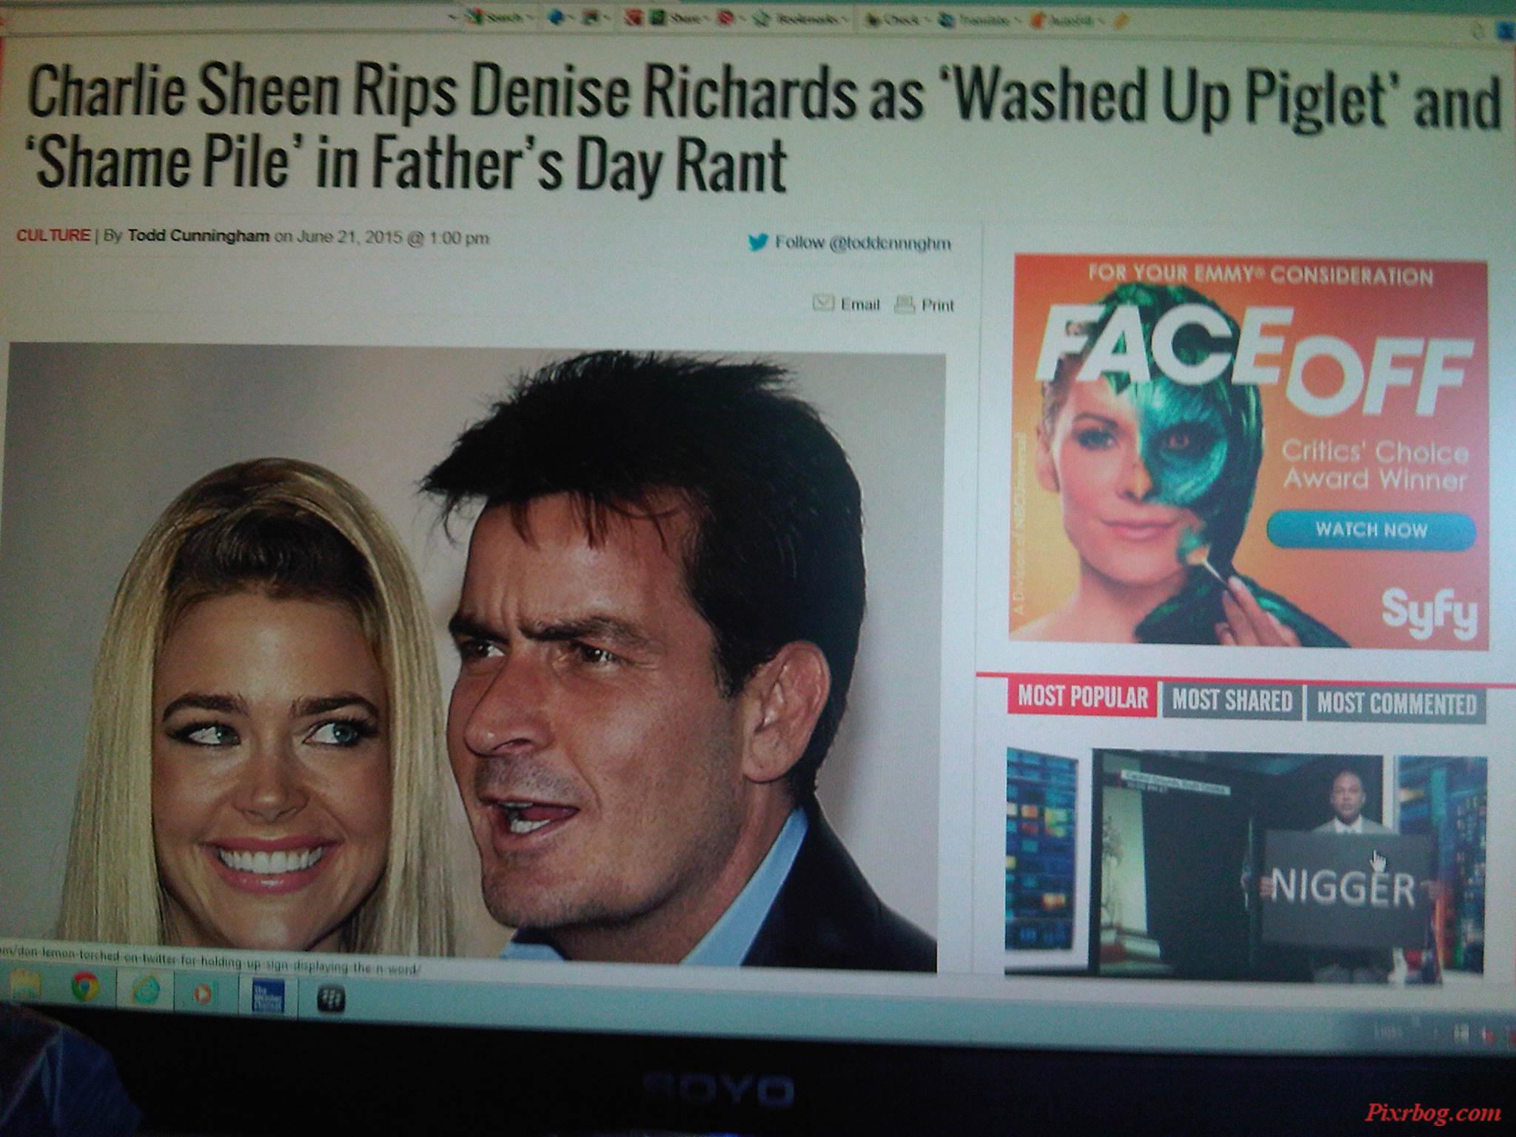Viewport: 1516px width, 1137px height.
Task: Open author Todd Cunningham link
Action: point(198,236)
